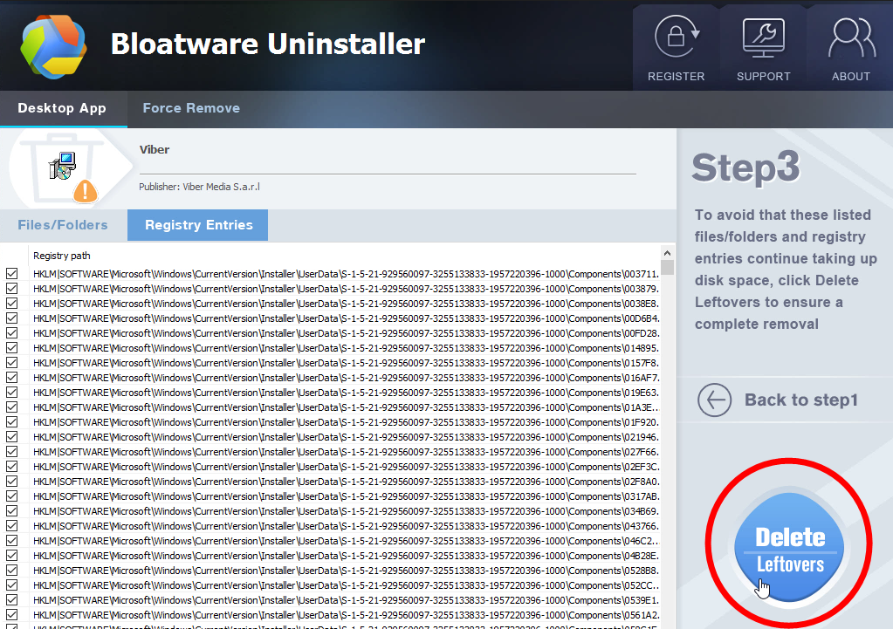
Task: Switch to Desktop App tab
Action: point(62,108)
